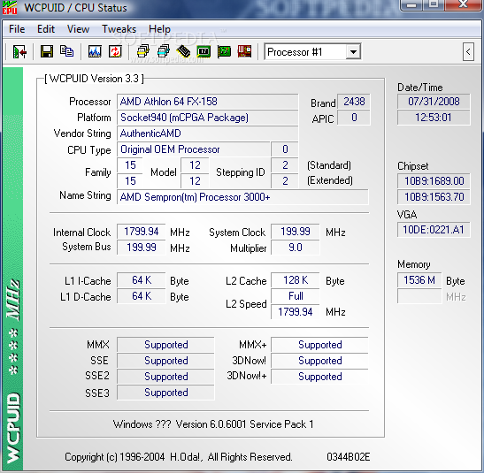Image resolution: width=484 pixels, height=473 pixels.
Task: Click the memory chip cache info icon
Action: coord(184,51)
